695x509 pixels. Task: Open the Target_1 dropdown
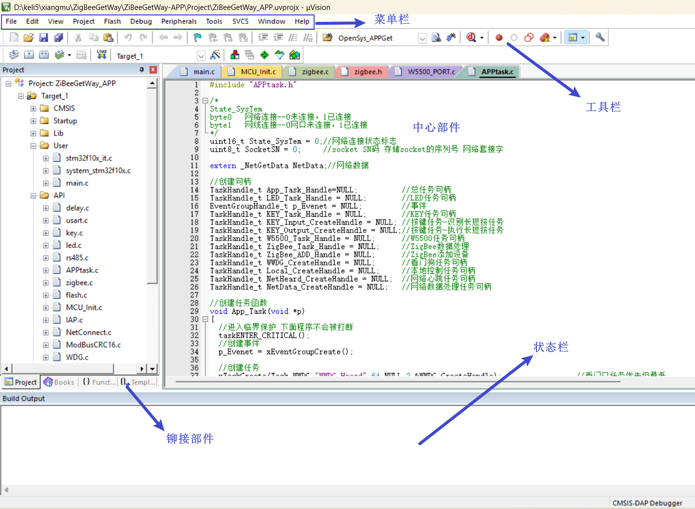(201, 56)
